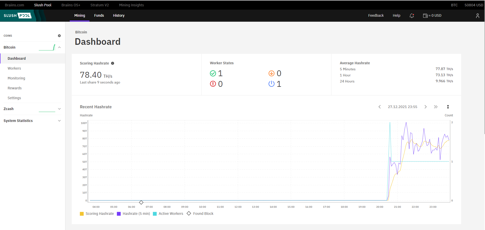Collapse the Bitcoin section chevron
Image resolution: width=485 pixels, height=230 pixels.
[59, 47]
